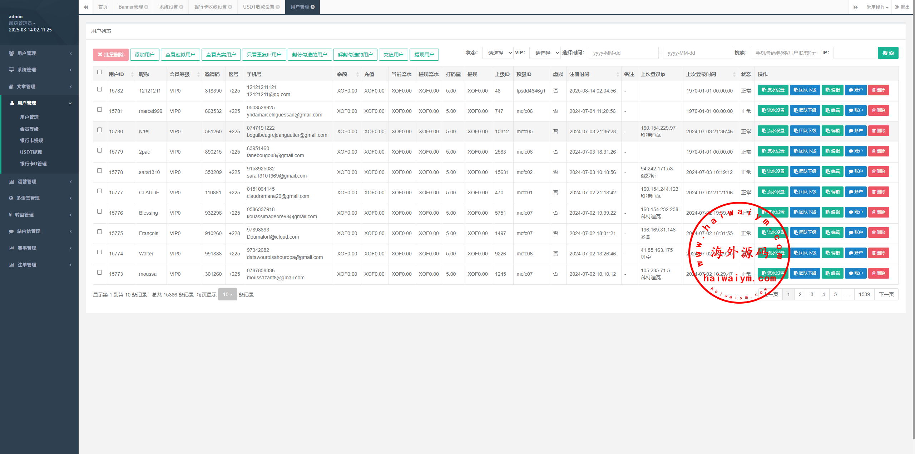
Task: Close the Banner管理 tab via its X icon
Action: 146,7
